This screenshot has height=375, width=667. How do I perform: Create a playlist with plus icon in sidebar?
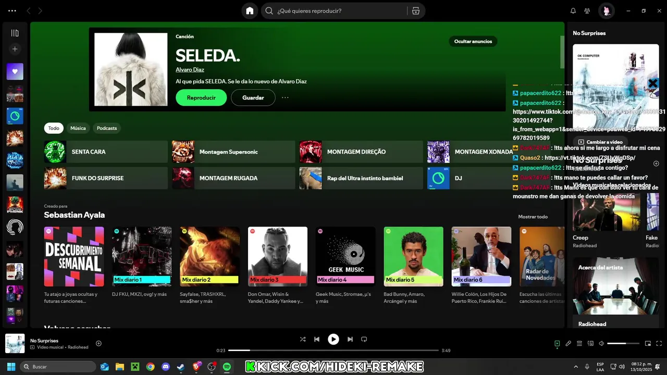[x=15, y=49]
